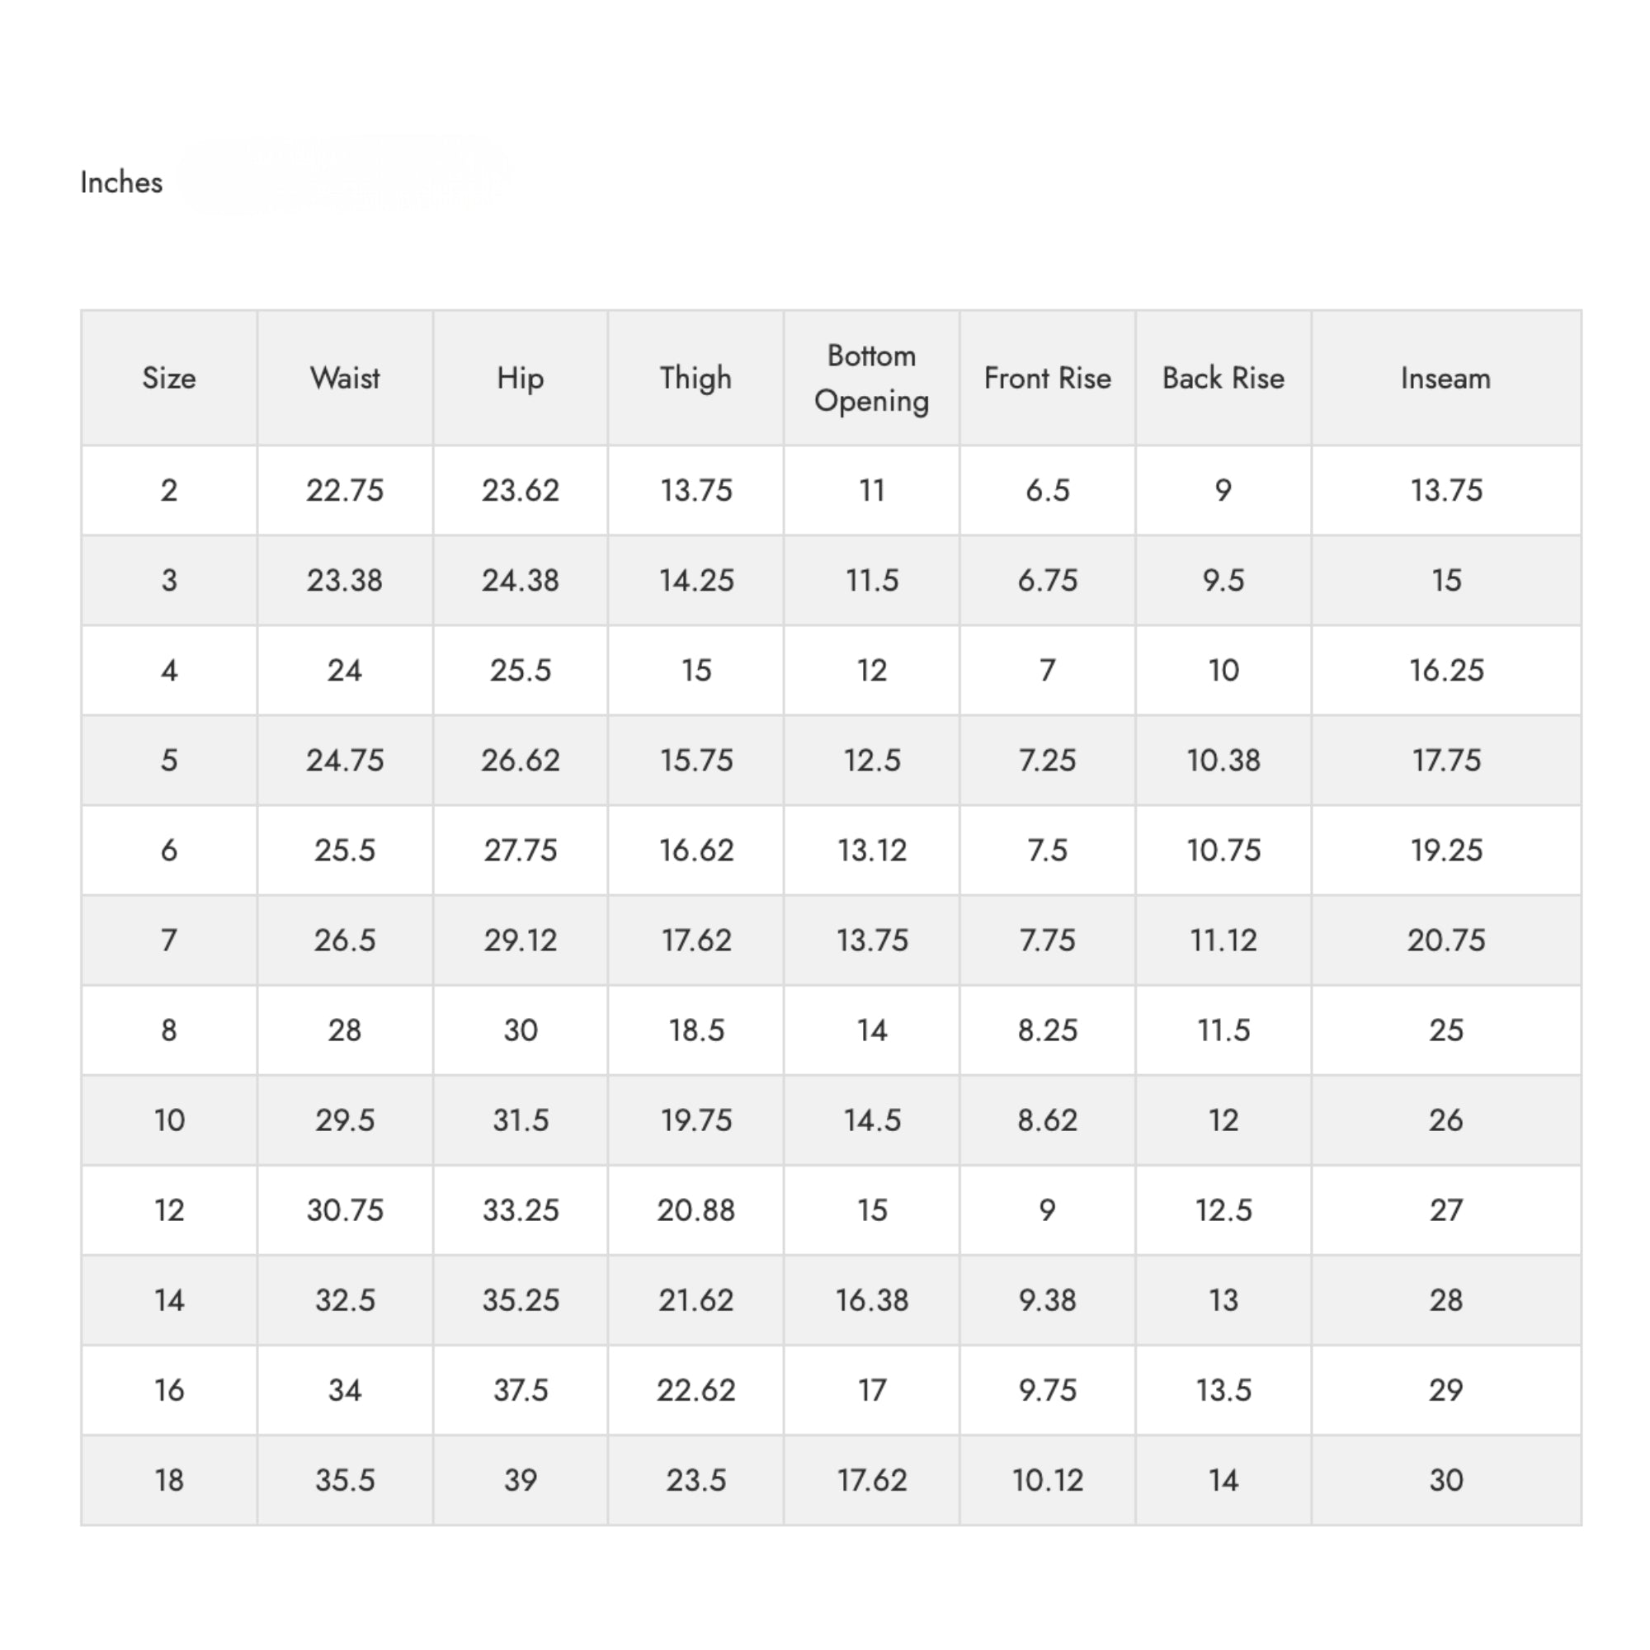Screen dimensions: 1650x1650
Task: Click back rise value 11.12 for size 7
Action: [1223, 940]
